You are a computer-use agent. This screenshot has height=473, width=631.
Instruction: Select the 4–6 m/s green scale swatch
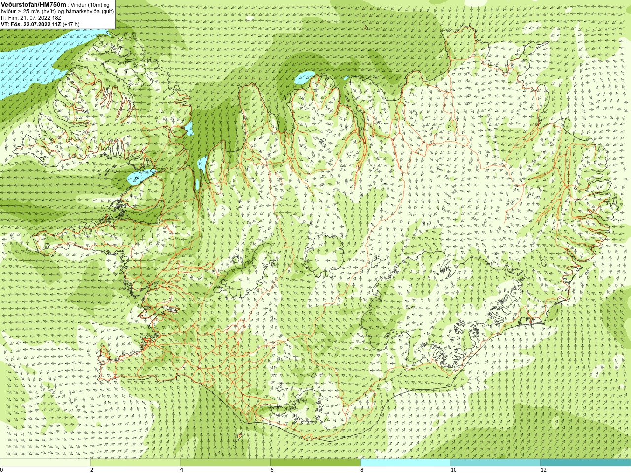[225, 463]
